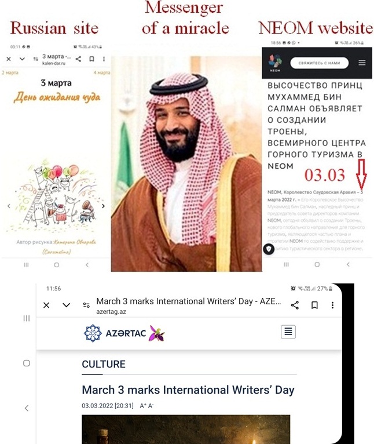Tap the shield badge on NEOM page

tap(269, 249)
